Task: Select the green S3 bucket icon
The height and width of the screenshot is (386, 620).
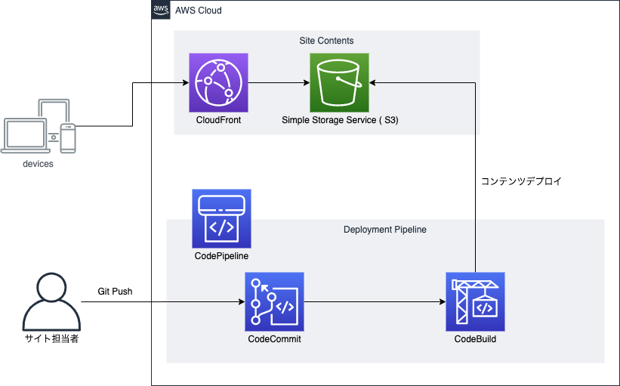Action: tap(339, 82)
